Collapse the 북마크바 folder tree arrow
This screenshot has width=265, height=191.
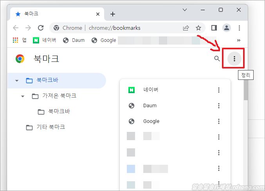pyautogui.click(x=17, y=81)
